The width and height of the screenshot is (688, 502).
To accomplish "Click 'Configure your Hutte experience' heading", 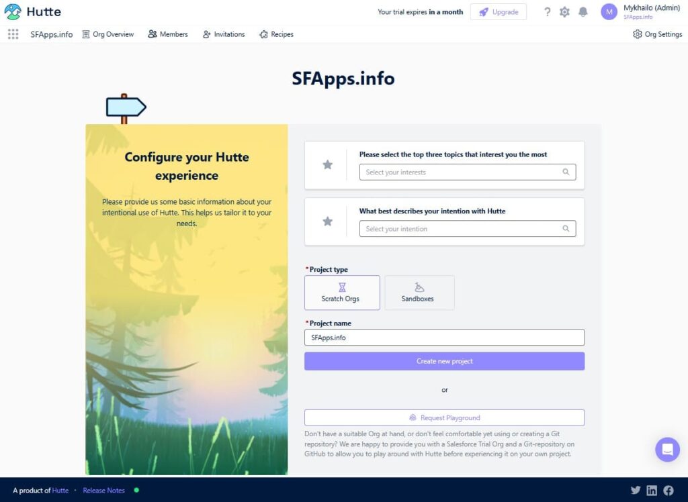I will coord(187,166).
